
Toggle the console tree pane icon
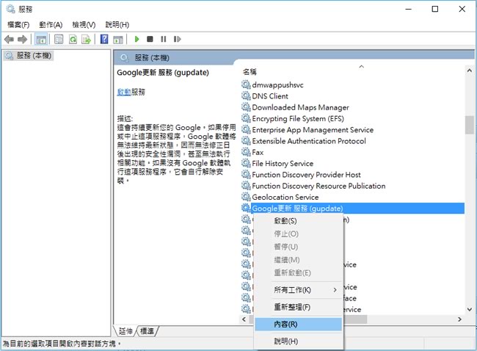[x=41, y=39]
